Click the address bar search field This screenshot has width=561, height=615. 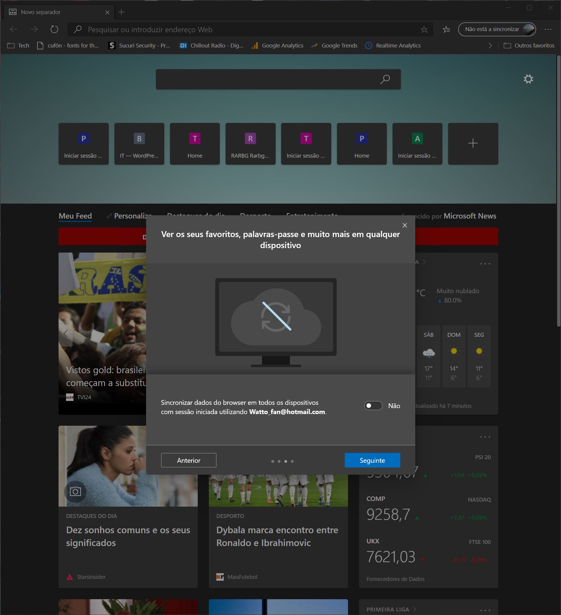(x=250, y=29)
